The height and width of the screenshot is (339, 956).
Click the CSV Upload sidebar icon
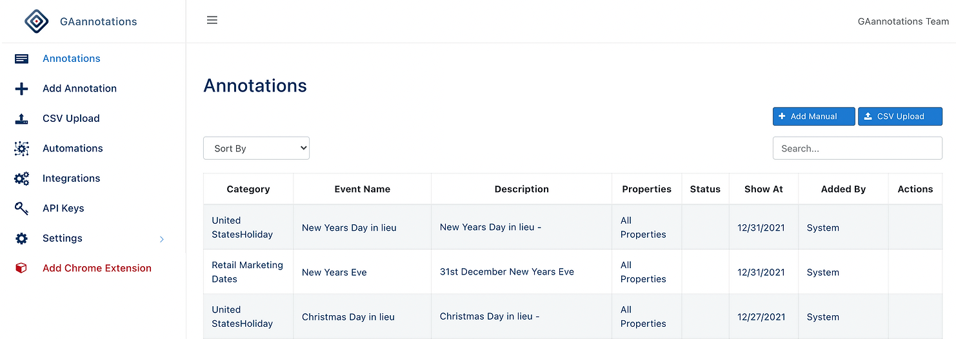coord(21,119)
